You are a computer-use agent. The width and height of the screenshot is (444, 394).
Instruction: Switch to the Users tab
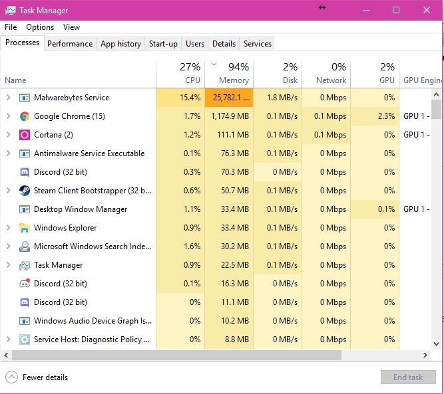coord(195,44)
